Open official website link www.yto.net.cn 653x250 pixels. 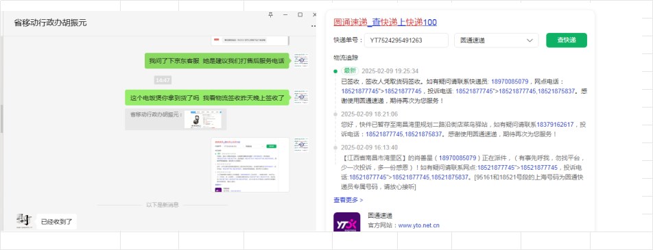tap(419, 225)
